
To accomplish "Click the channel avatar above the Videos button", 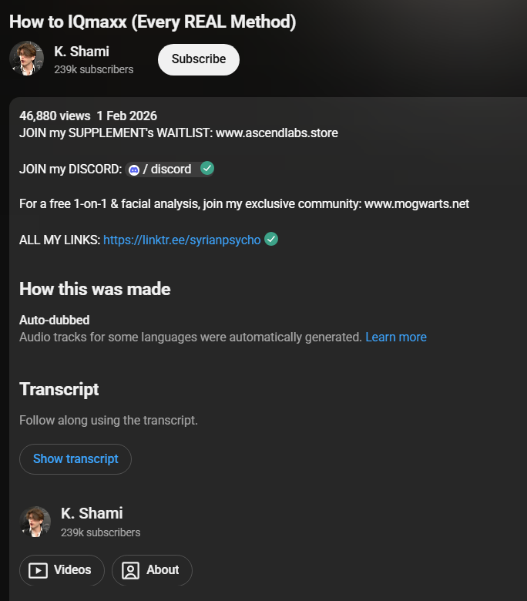I will 35,522.
